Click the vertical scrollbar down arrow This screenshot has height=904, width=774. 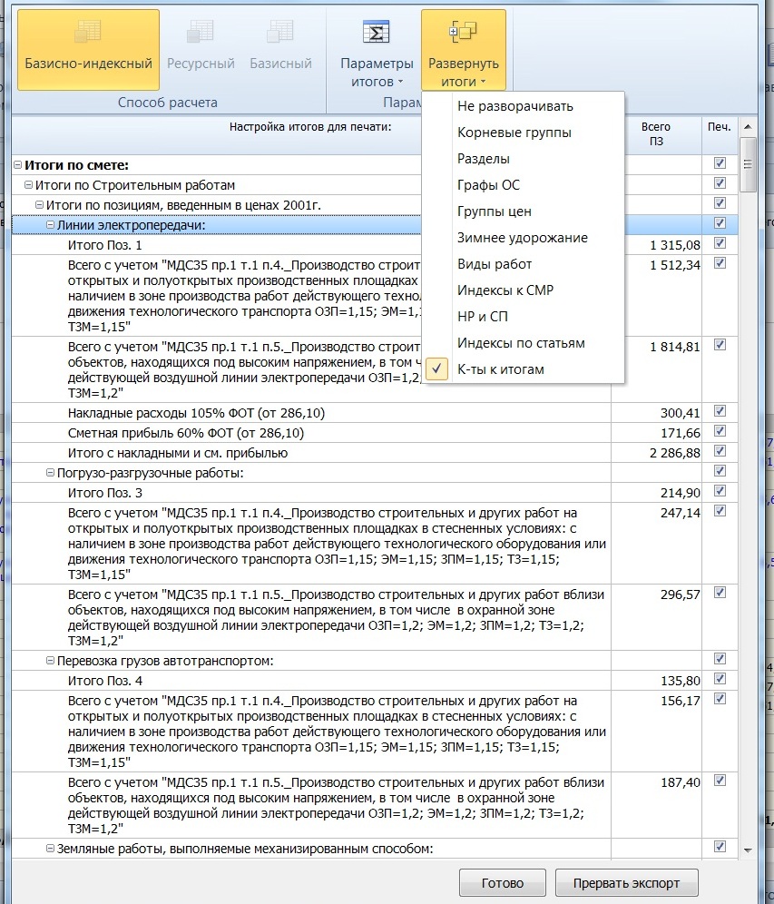(x=748, y=849)
